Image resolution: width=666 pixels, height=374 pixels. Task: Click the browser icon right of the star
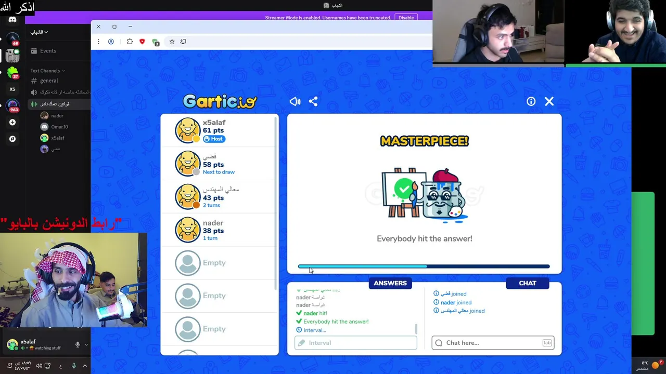(x=183, y=42)
